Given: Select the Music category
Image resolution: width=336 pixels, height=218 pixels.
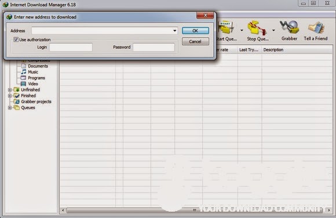Looking at the screenshot, I should pyautogui.click(x=33, y=72).
